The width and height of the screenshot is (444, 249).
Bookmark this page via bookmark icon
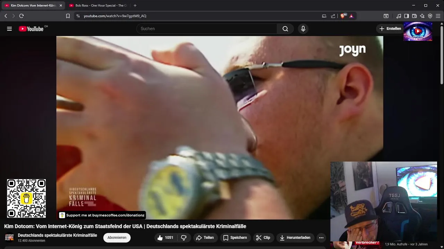tap(68, 16)
